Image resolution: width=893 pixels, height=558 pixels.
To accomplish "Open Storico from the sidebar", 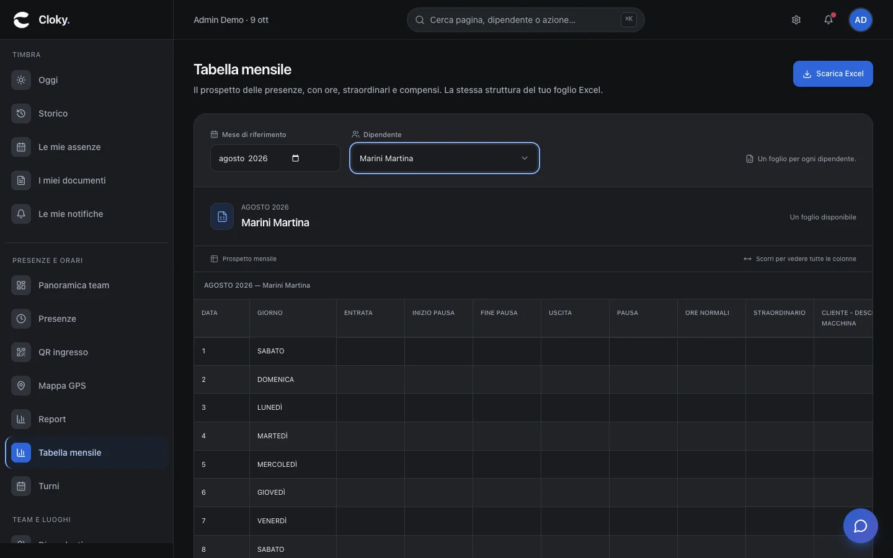I will pyautogui.click(x=86, y=113).
